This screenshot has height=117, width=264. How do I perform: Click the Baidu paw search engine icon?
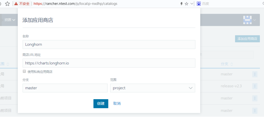(x=199, y=4)
